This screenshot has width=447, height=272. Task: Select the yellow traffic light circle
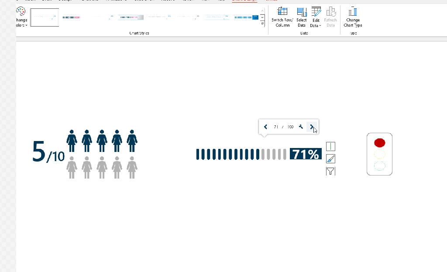[379, 154]
